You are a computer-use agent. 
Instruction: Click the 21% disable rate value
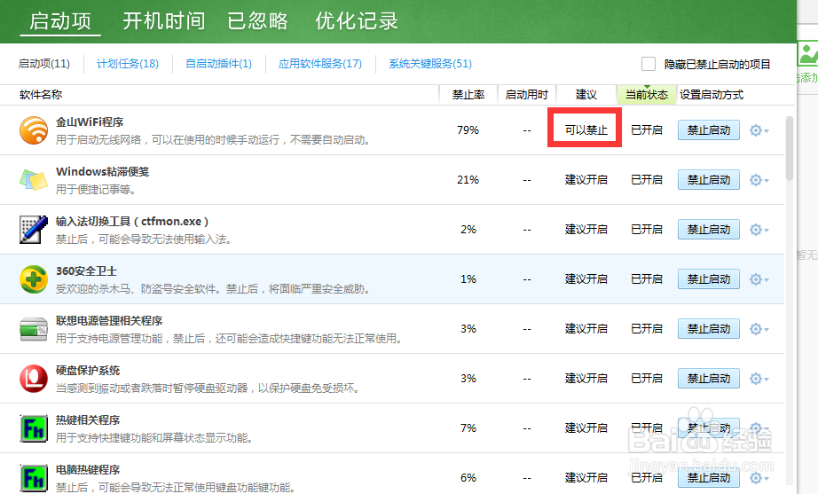(x=468, y=179)
